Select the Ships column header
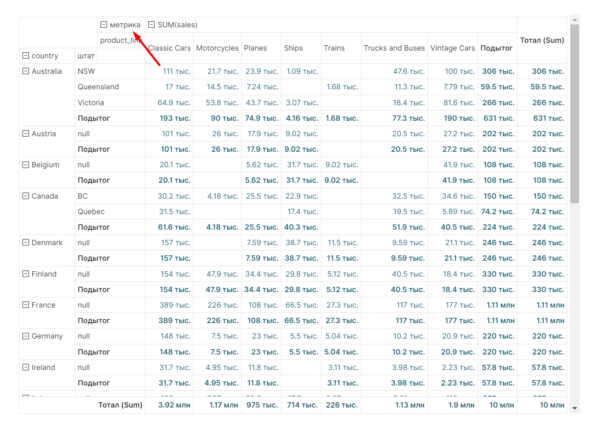Viewport: 597px width, 432px height. click(301, 48)
